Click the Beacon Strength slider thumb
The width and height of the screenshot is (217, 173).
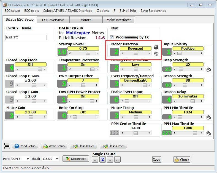(x=185, y=85)
